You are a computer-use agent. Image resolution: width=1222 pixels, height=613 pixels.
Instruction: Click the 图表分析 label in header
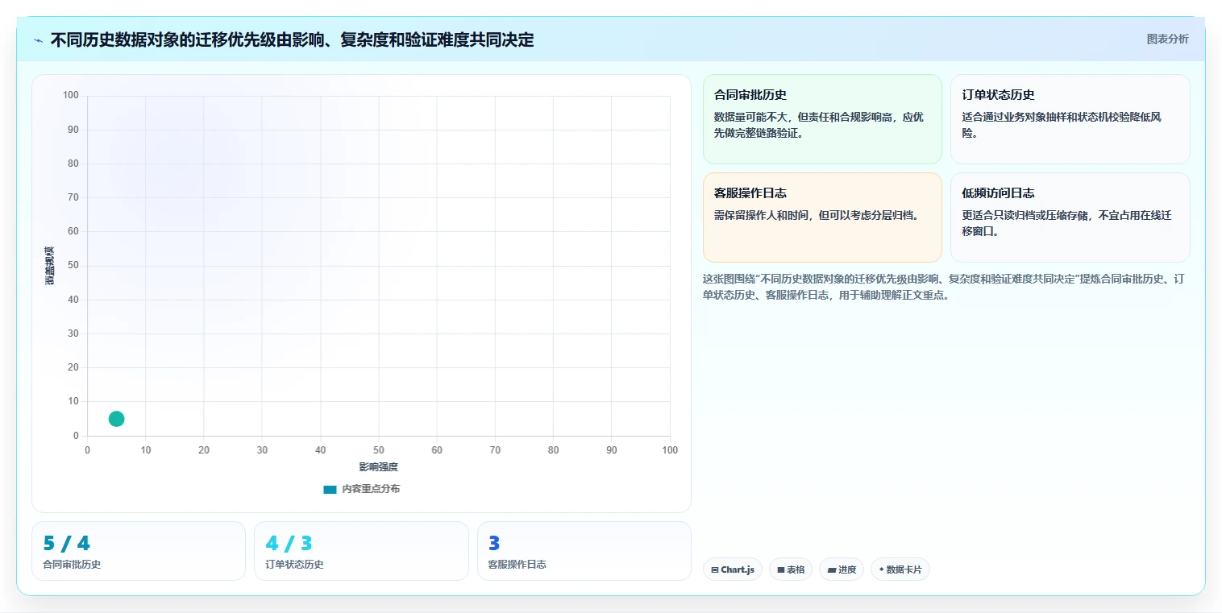pyautogui.click(x=1167, y=39)
